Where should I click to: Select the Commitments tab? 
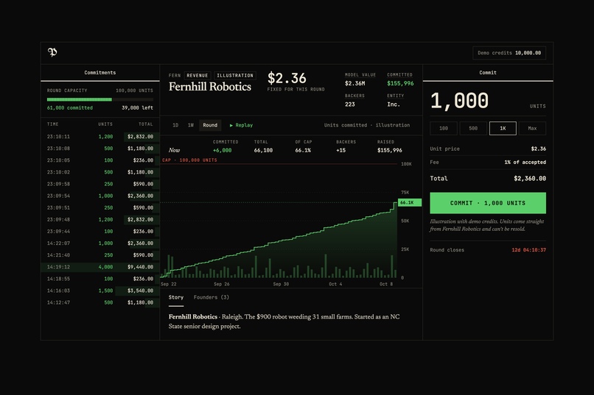coord(100,73)
